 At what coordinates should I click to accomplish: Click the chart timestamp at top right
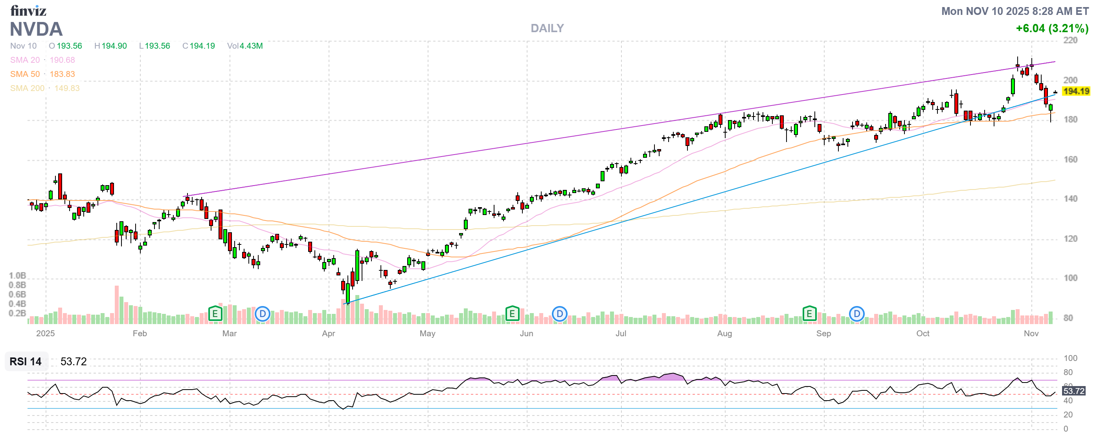(1014, 11)
